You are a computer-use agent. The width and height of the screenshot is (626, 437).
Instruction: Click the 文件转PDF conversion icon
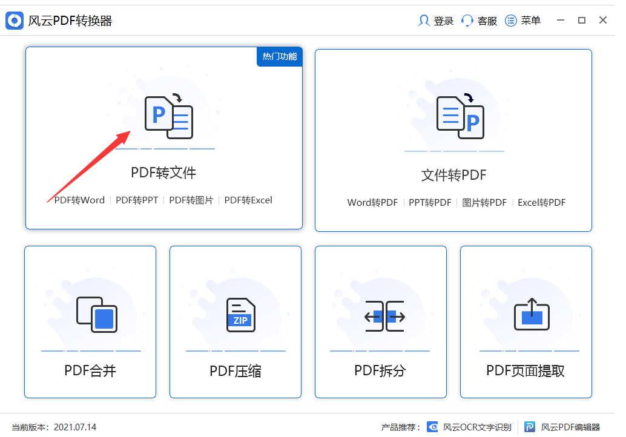(x=460, y=114)
